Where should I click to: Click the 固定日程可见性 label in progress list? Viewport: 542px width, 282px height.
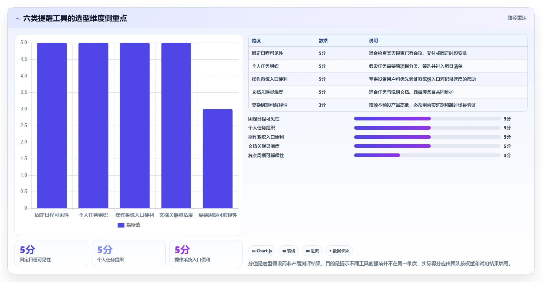[x=264, y=119]
